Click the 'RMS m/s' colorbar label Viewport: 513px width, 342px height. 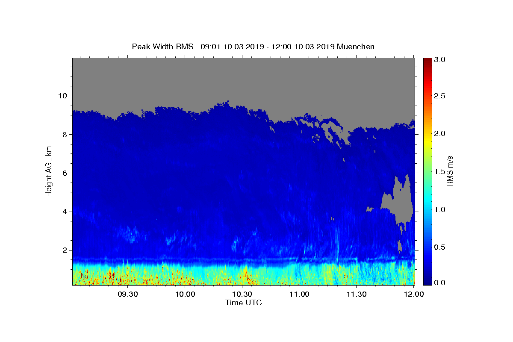(x=450, y=171)
